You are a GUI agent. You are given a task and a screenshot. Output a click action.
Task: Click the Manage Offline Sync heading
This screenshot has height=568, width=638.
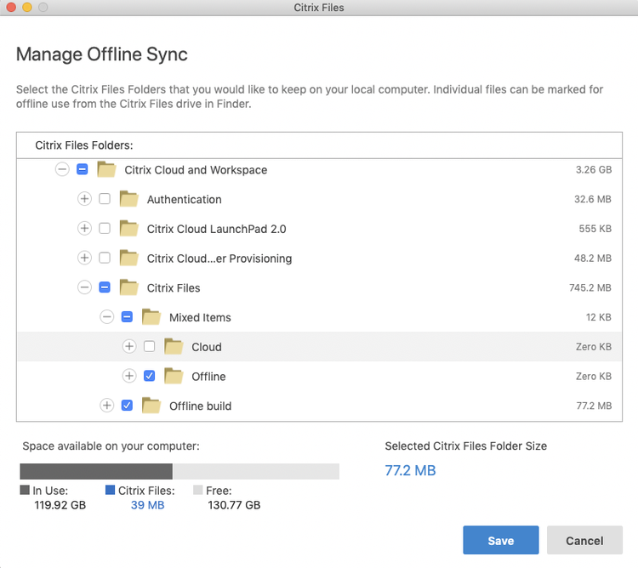[x=102, y=54]
